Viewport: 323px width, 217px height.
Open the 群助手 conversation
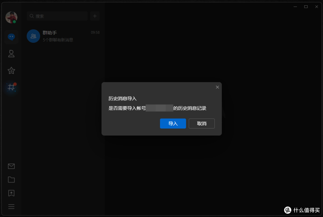coord(63,36)
